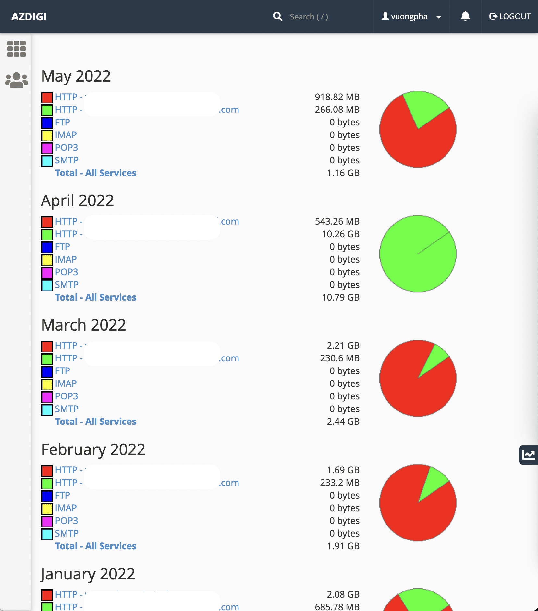Image resolution: width=538 pixels, height=611 pixels.
Task: Open Total - All Services for March 2022
Action: [x=95, y=422]
